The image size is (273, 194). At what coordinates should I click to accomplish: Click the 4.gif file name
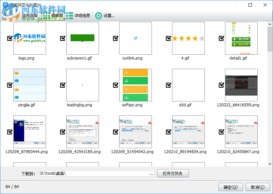(x=185, y=58)
